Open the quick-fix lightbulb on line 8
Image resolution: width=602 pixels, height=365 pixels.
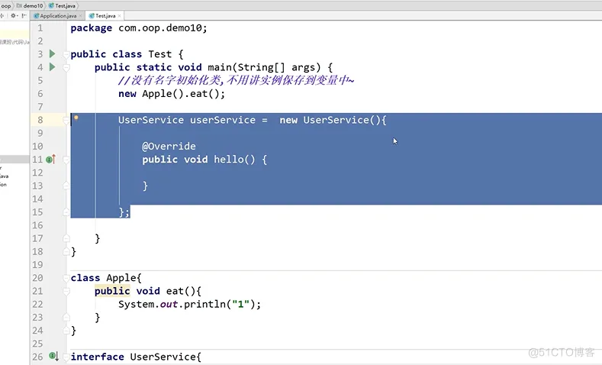pos(76,118)
